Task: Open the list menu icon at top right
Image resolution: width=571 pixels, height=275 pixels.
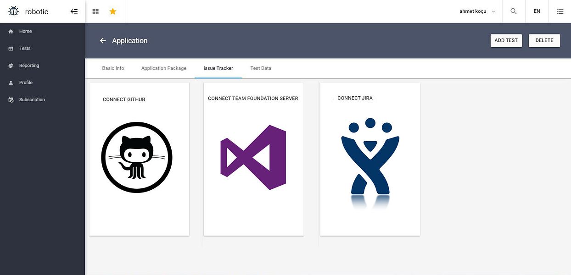Action: click(560, 11)
